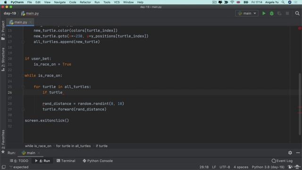Screen dimensions: 302x170
Task: Click the 'is_race_on = True' code line
Action: tap(52, 64)
